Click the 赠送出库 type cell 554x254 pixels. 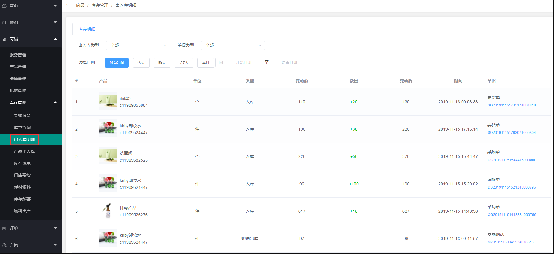click(250, 239)
